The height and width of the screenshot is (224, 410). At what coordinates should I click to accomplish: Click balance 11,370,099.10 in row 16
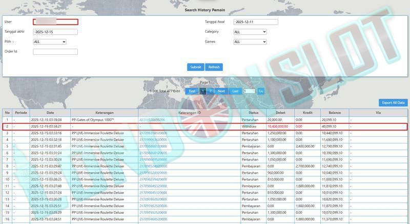[x=332, y=219]
